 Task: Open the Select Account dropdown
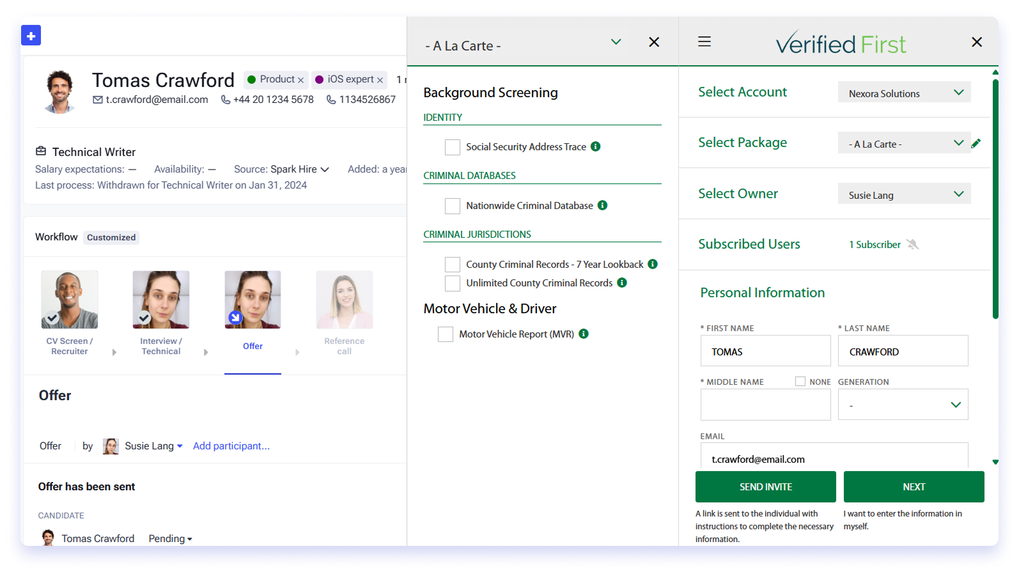point(904,92)
